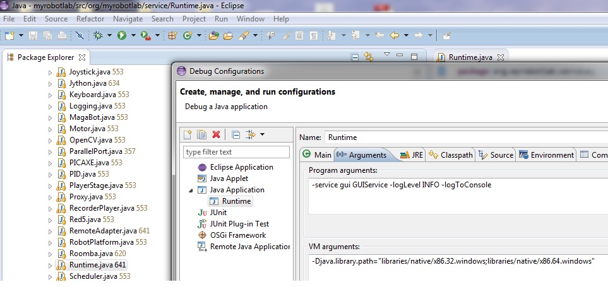Click the New wizard icon in toolbar
The height and width of the screenshot is (287, 608).
[x=9, y=35]
